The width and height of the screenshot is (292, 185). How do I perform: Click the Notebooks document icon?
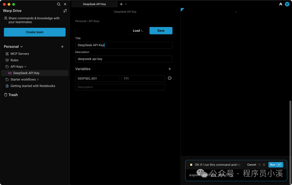pyautogui.click(x=7, y=86)
